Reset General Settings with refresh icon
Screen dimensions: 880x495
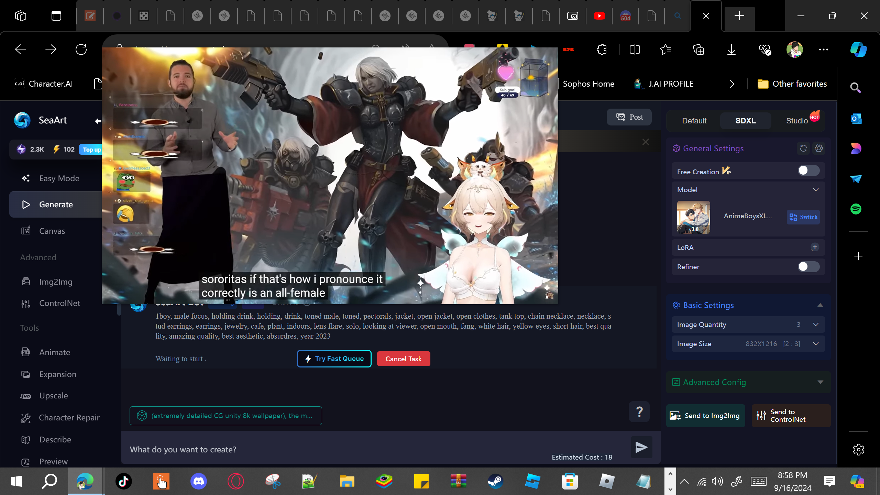[803, 148]
